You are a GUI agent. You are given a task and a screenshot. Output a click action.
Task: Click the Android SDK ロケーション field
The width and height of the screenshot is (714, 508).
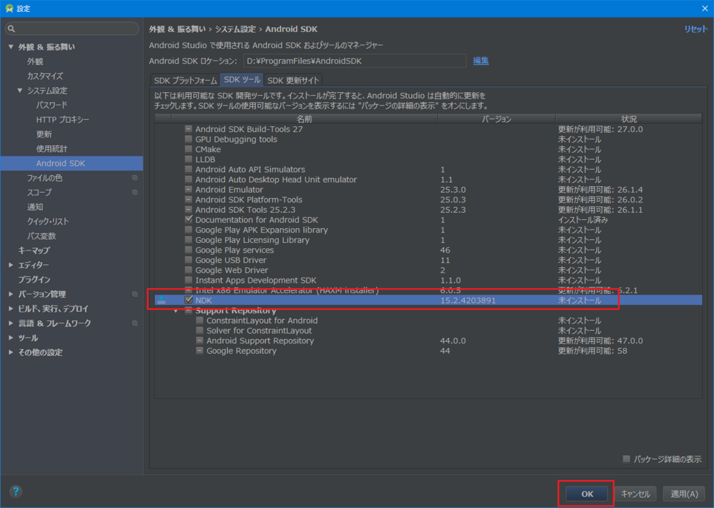[355, 61]
